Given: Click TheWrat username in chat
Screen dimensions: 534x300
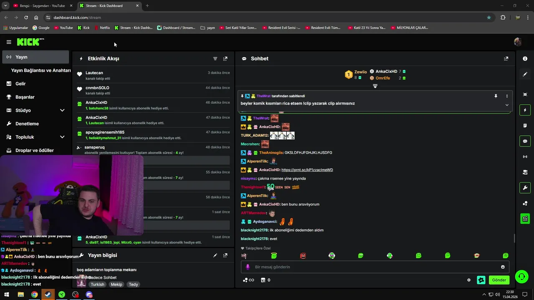Looking at the screenshot, I should (x=261, y=118).
